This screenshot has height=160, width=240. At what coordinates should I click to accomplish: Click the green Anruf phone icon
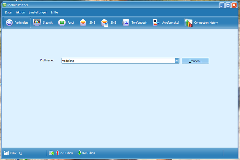pos(62,23)
